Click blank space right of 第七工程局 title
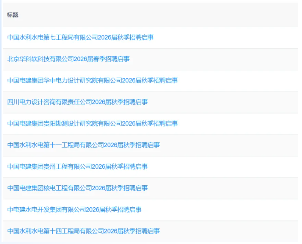The image size is (302, 244). pos(227,37)
